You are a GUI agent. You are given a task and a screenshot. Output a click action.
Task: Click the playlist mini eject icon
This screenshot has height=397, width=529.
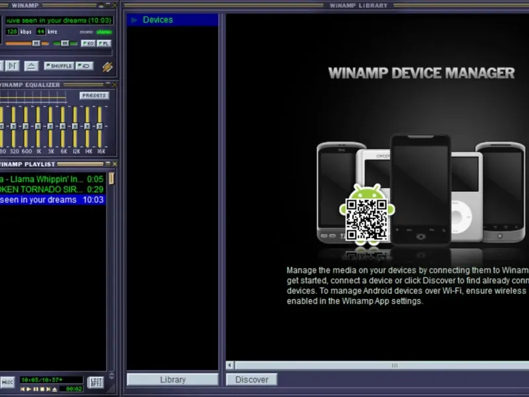[x=55, y=389]
